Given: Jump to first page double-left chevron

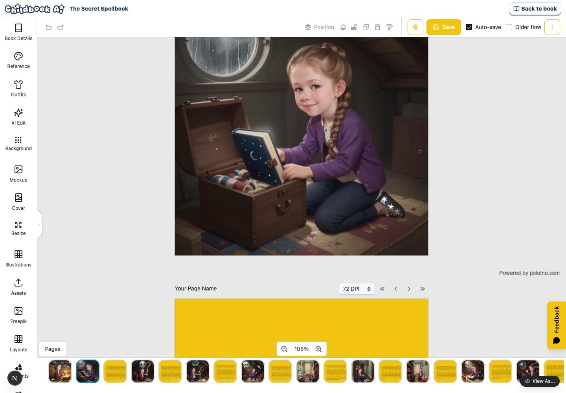Looking at the screenshot, I should (382, 289).
